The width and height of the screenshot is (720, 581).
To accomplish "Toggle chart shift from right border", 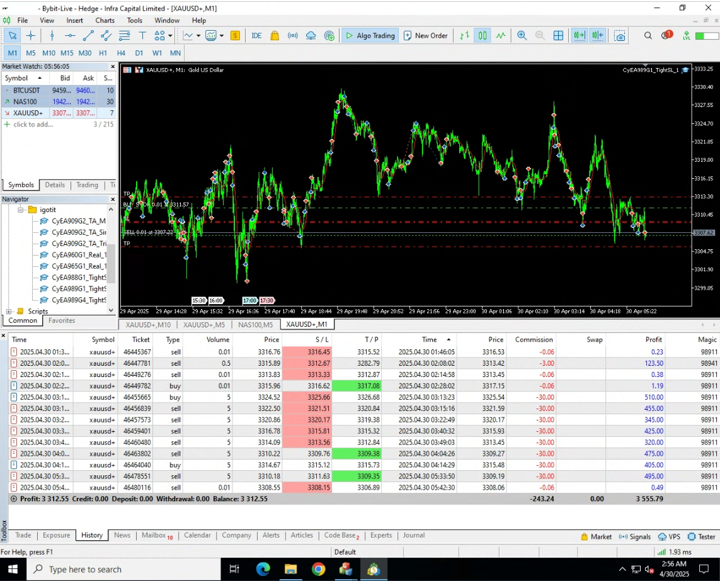I will tap(598, 36).
